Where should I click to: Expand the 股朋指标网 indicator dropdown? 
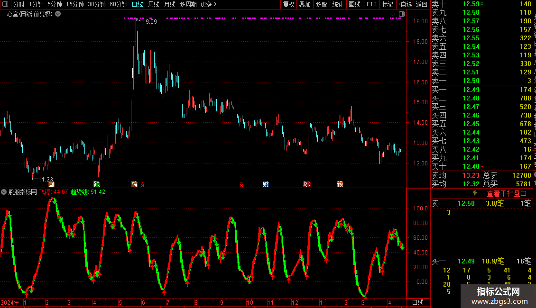(4, 192)
